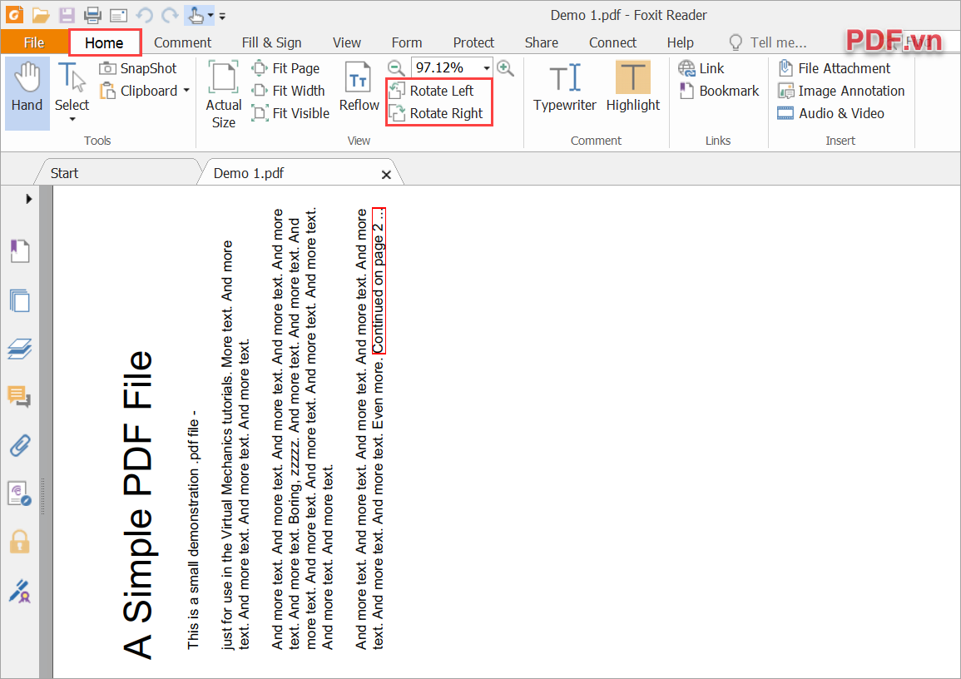
Task: Open the zoom percentage dropdown
Action: coord(487,67)
